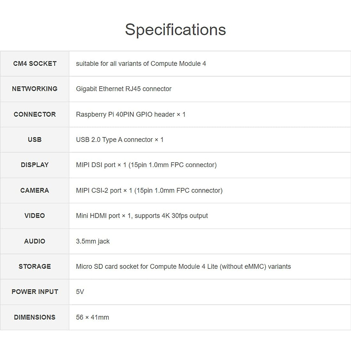This screenshot has height=351, width=351.
Task: Click the USB 2.0 Type A text
Action: [120, 140]
